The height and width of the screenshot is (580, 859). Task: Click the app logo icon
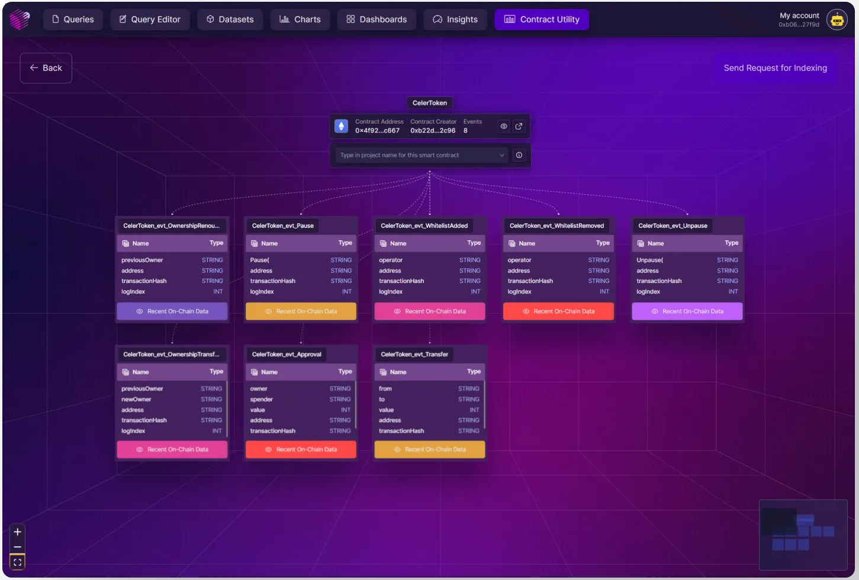point(20,20)
